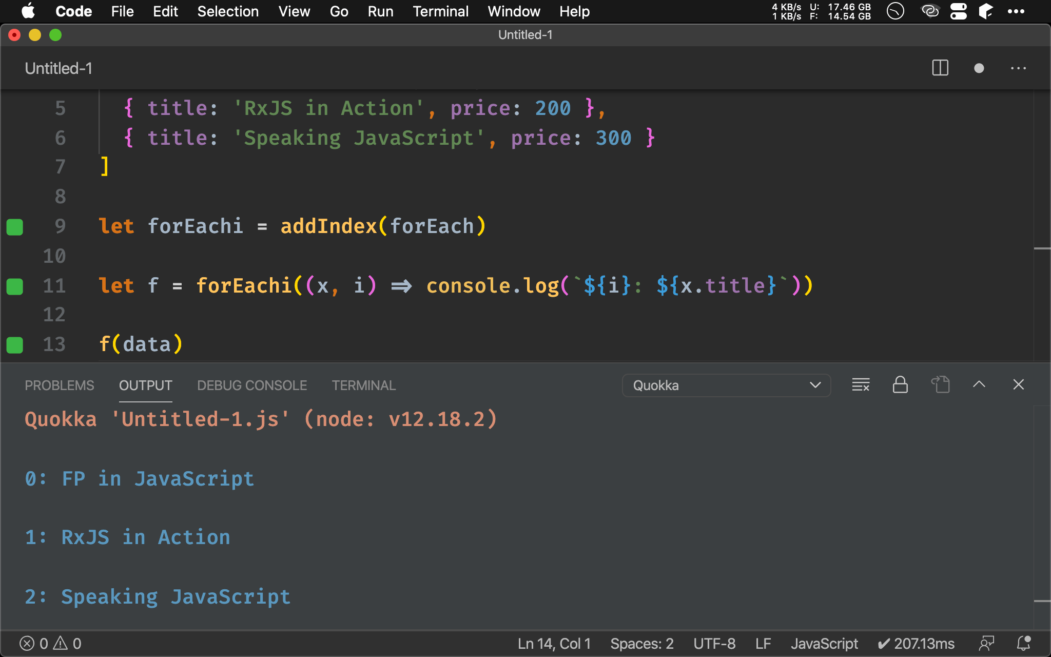The width and height of the screenshot is (1051, 657).
Task: Click the output line '2: Speaking JavaScript'
Action: (x=158, y=597)
